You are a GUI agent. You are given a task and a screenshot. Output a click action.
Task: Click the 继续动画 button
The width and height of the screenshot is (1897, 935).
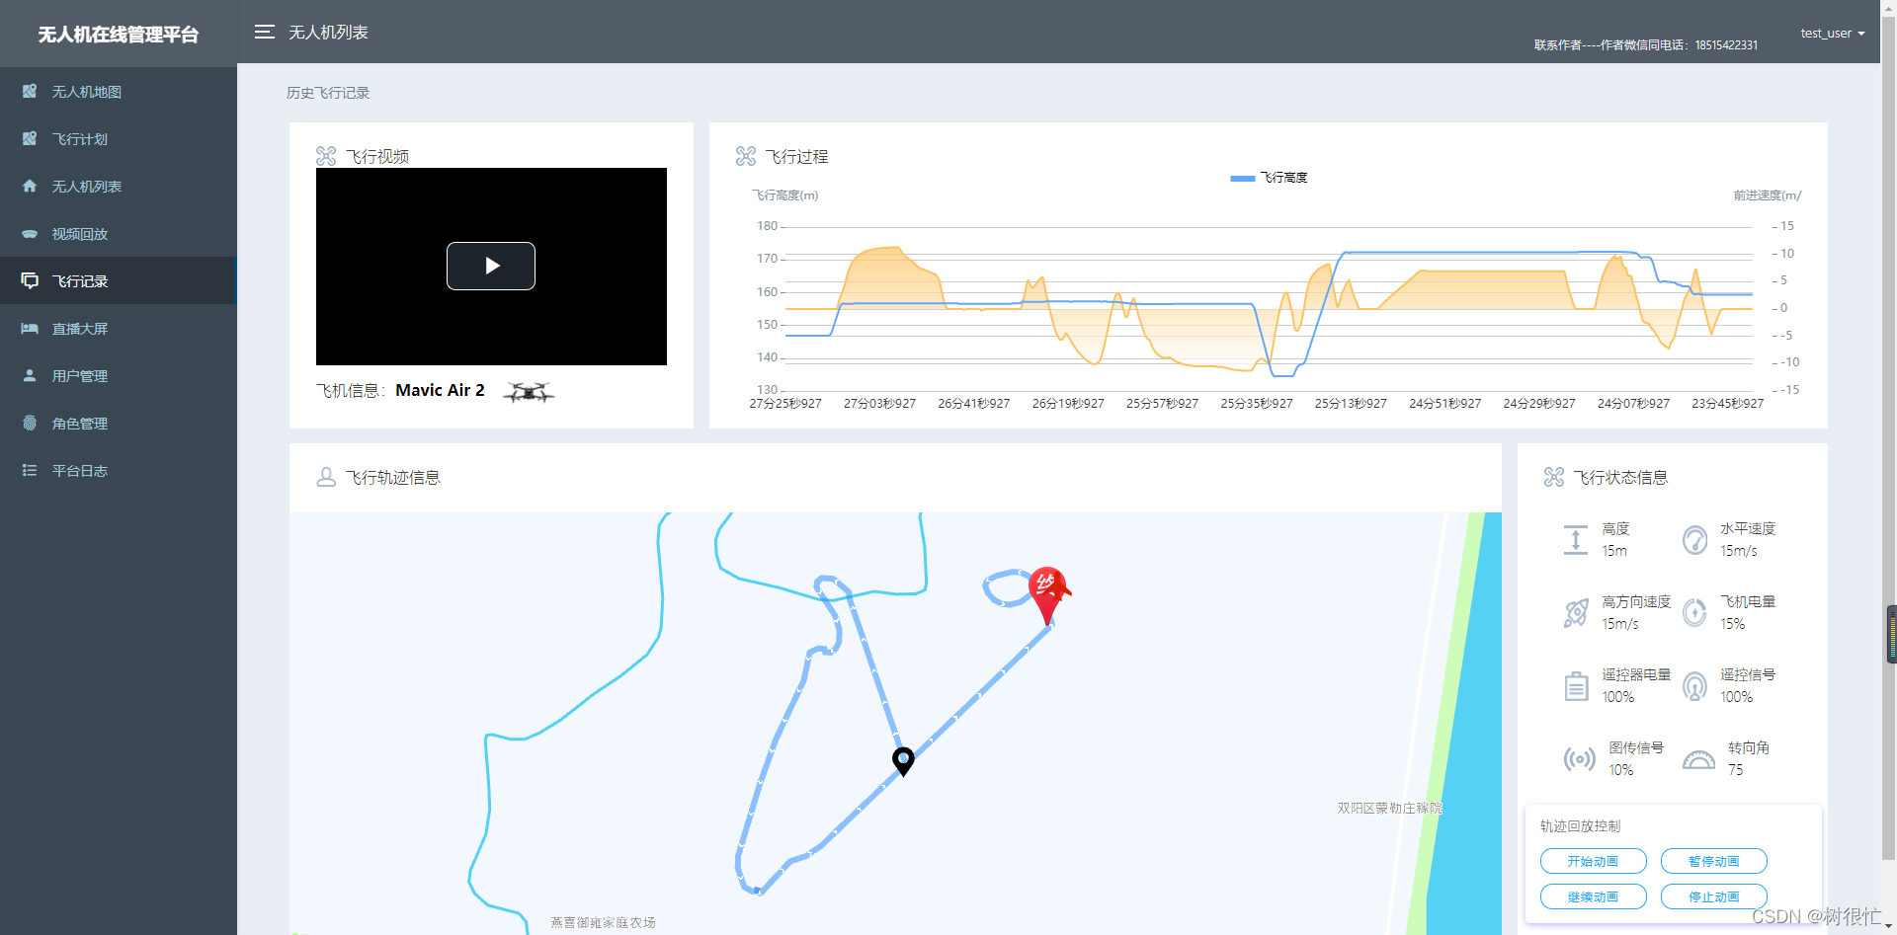pyautogui.click(x=1593, y=896)
